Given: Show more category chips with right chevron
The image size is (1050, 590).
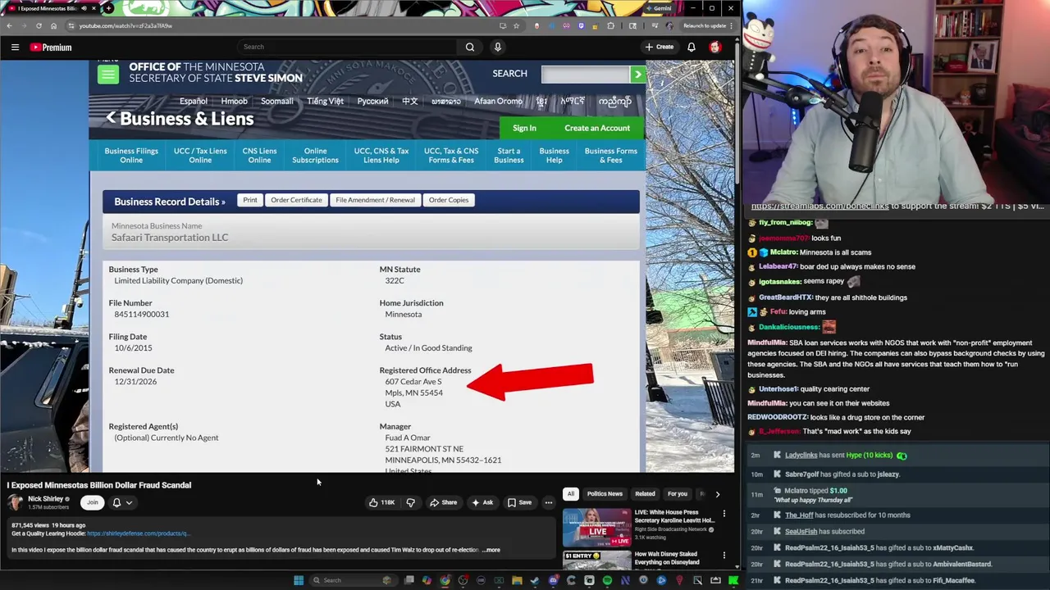Looking at the screenshot, I should 717,494.
